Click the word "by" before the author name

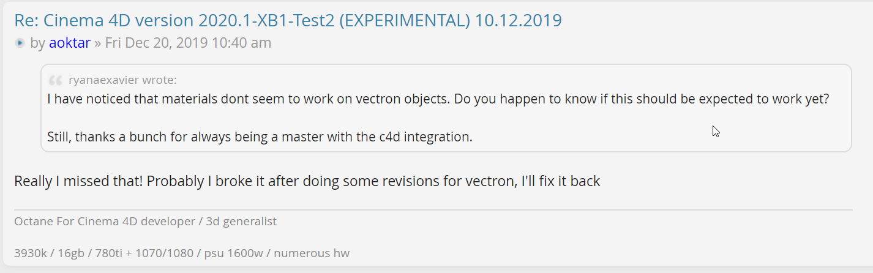tap(37, 43)
